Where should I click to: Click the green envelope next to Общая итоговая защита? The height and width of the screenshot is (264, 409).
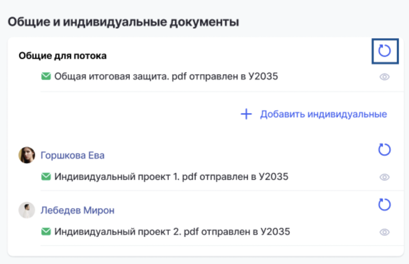pyautogui.click(x=46, y=76)
